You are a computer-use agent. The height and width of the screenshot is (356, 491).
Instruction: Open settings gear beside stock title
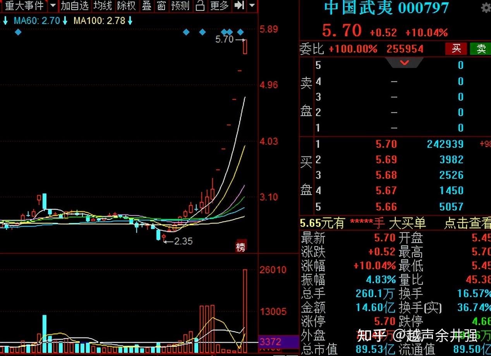486,9
